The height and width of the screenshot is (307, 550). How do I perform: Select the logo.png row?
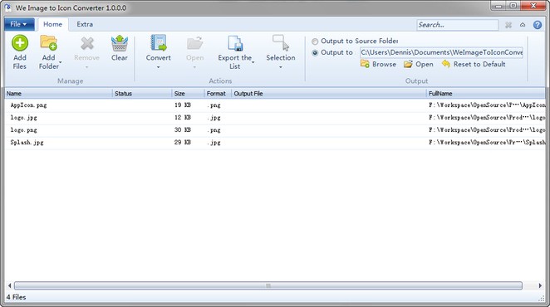[x=275, y=130]
